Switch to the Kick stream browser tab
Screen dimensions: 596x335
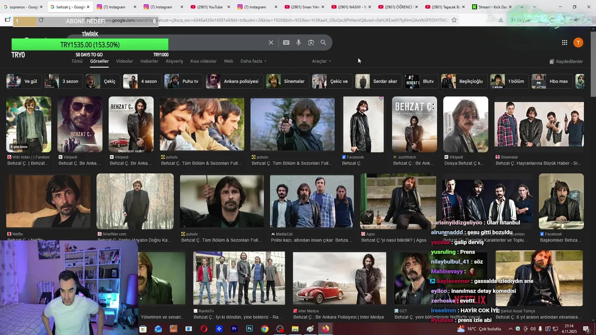492,7
